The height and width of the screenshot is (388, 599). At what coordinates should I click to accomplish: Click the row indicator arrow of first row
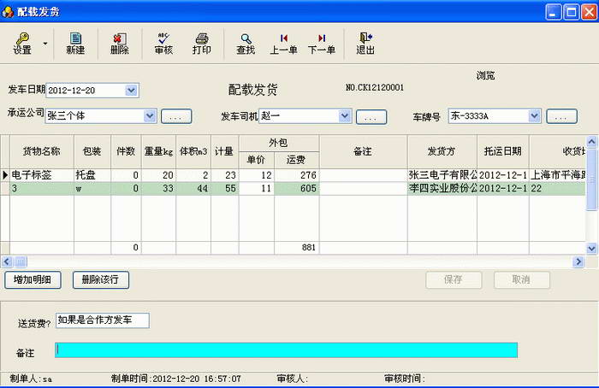click(5, 175)
